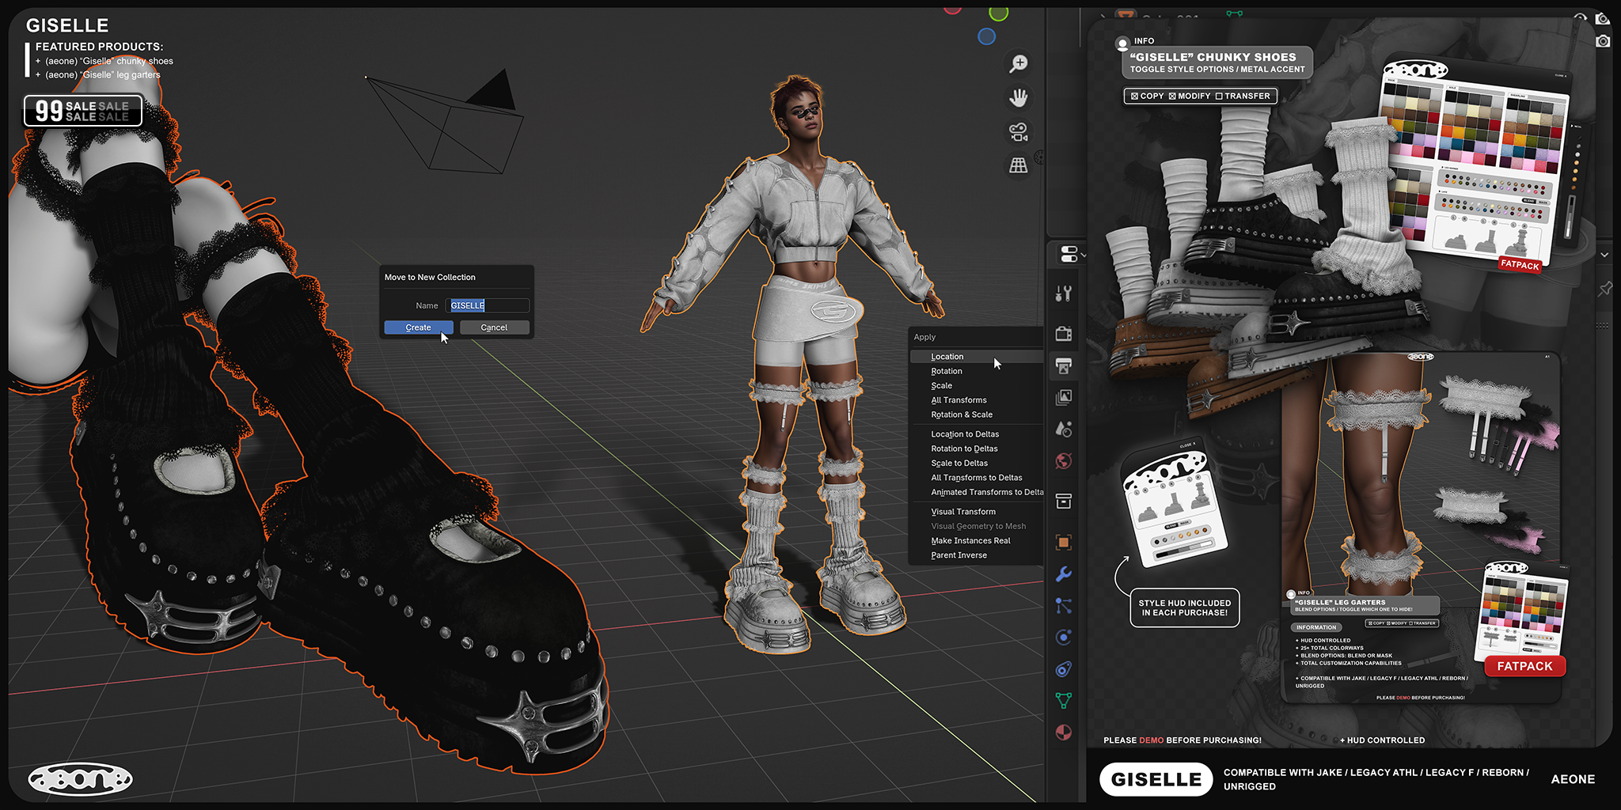Click the "+ HUD CONTROLLED" text at bottom

pyautogui.click(x=1383, y=740)
